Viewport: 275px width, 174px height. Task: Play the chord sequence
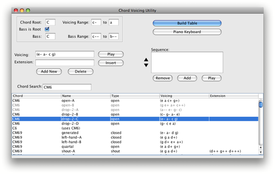click(x=211, y=78)
